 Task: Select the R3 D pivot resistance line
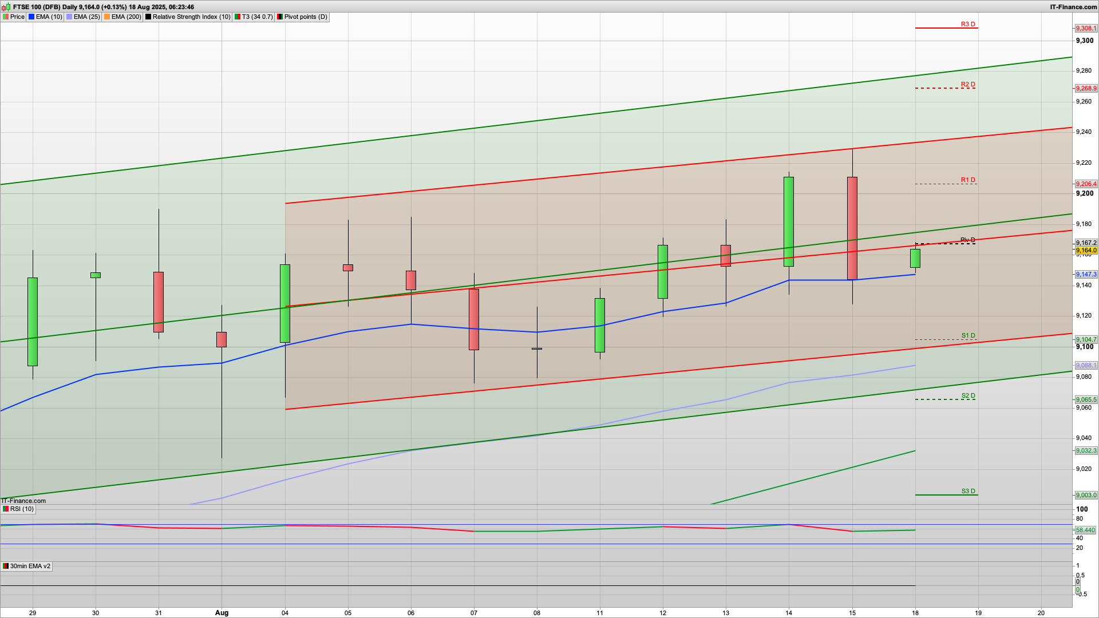pos(944,27)
